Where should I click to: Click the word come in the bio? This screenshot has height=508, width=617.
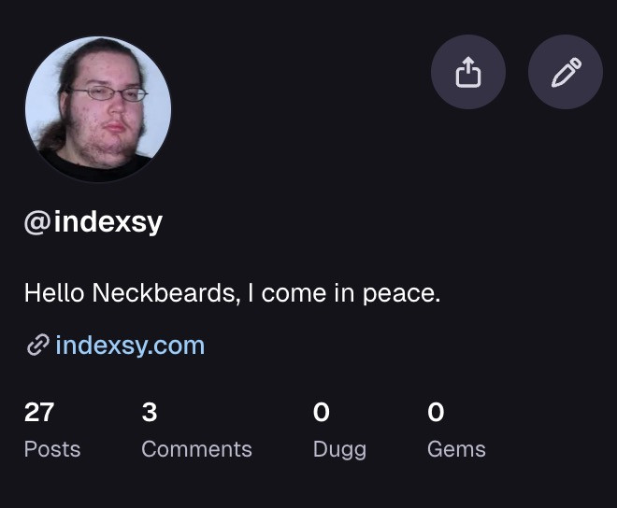point(294,294)
